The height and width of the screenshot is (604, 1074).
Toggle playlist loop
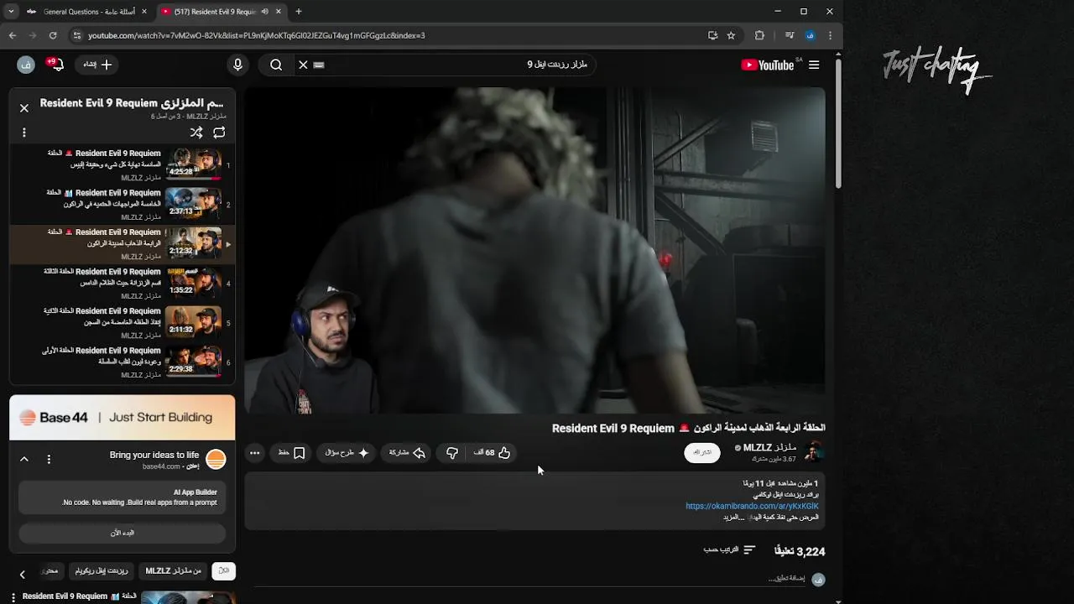coord(219,133)
